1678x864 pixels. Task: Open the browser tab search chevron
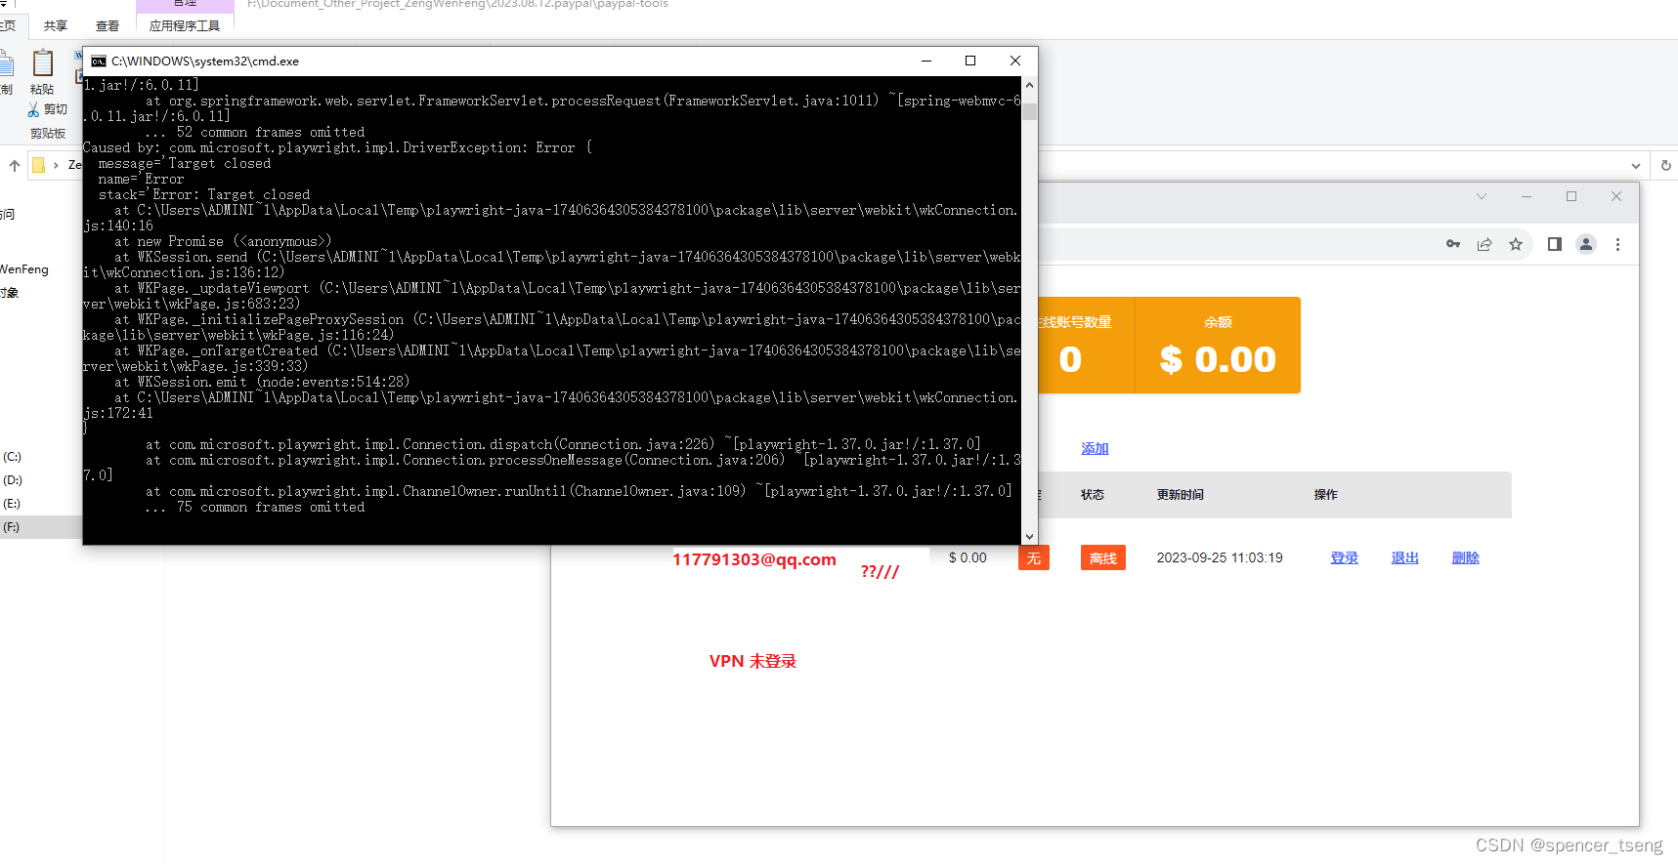pos(1482,196)
